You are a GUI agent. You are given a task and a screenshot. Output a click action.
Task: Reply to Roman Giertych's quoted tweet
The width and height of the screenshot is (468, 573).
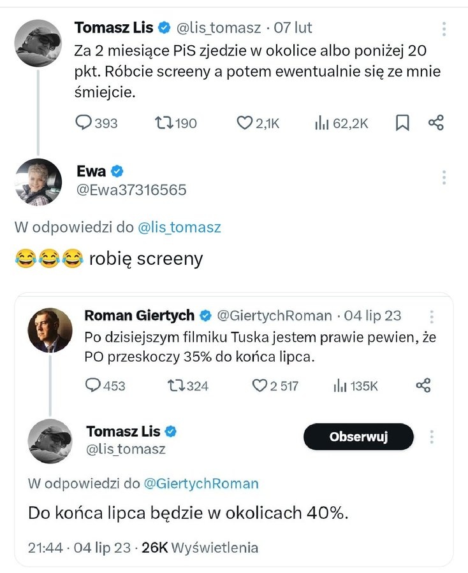click(x=93, y=385)
